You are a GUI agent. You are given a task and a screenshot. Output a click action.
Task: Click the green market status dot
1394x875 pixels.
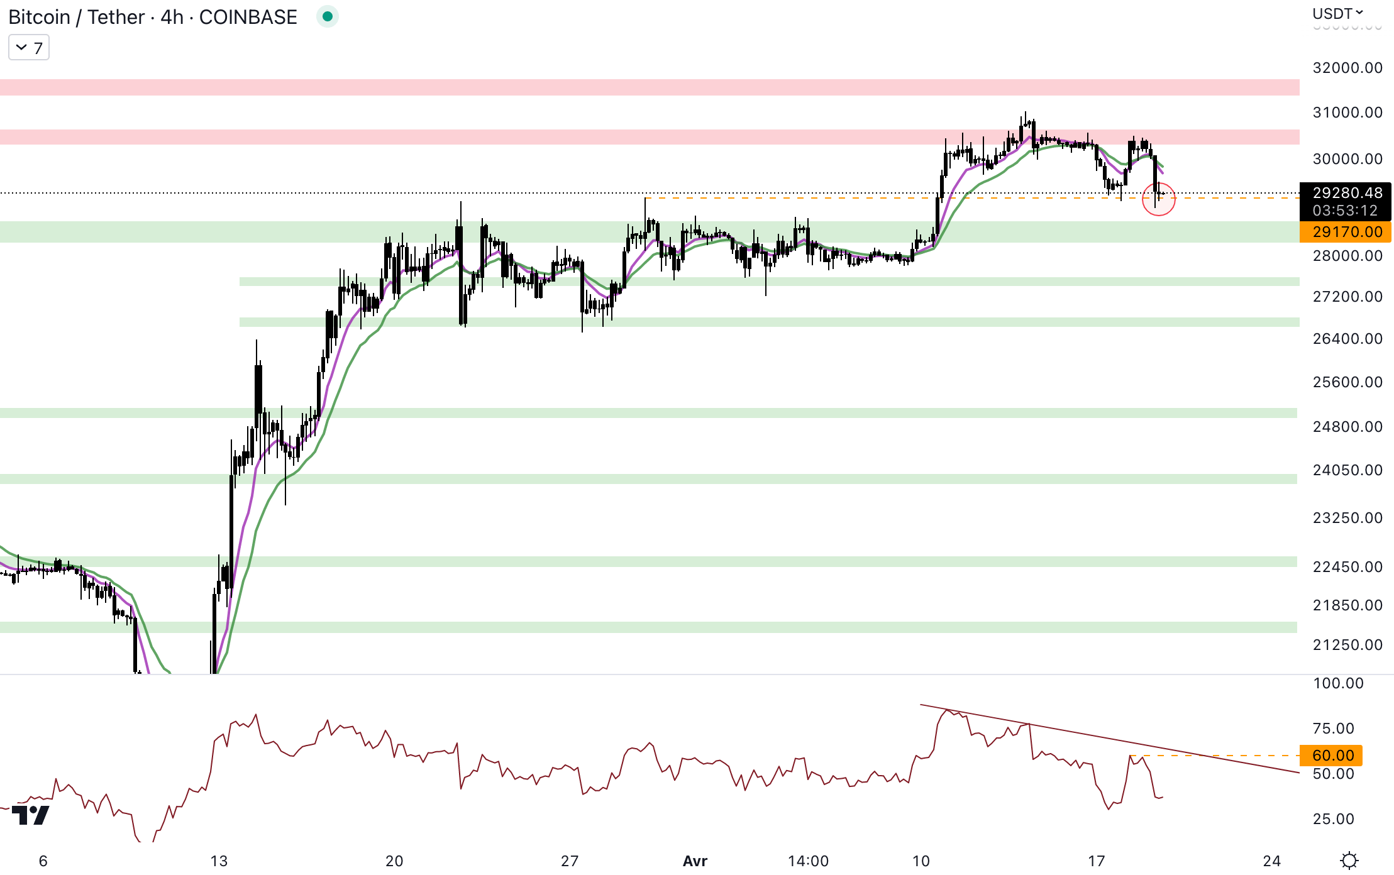tap(327, 17)
